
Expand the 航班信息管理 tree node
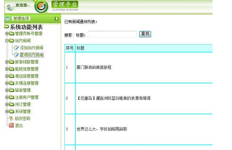pyautogui.click(x=7, y=69)
